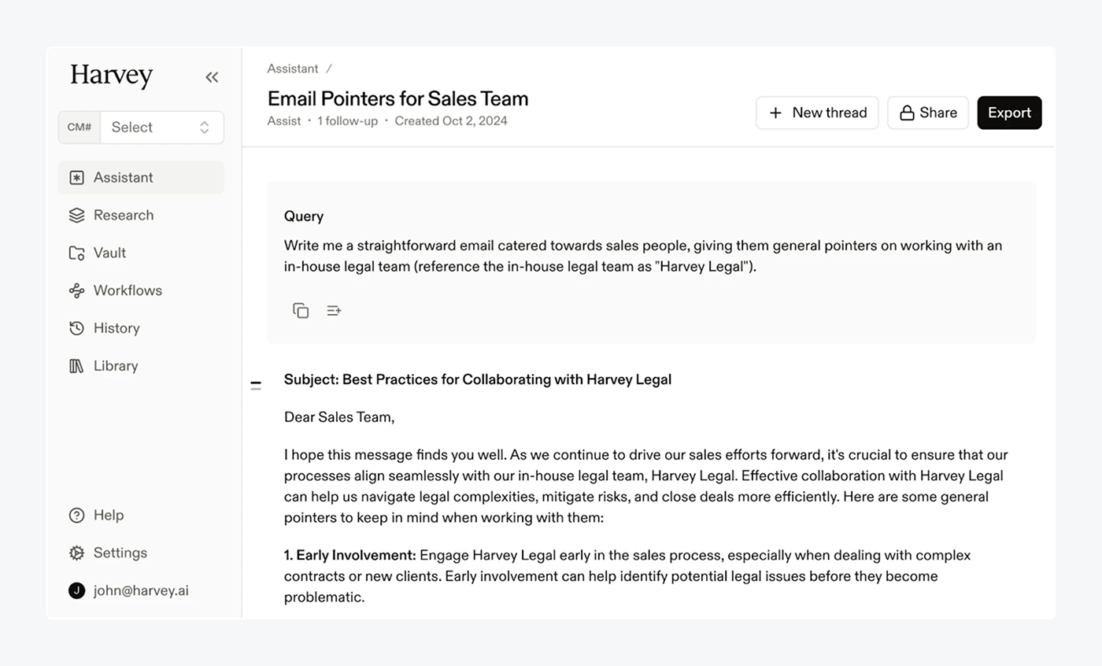The height and width of the screenshot is (666, 1102).
Task: Click the History clock icon
Action: 76,328
